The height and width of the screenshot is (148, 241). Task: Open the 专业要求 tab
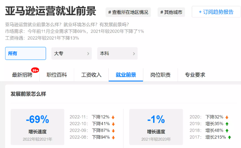point(195,75)
